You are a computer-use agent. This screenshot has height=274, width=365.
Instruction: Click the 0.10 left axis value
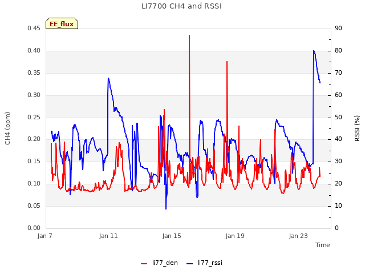pyautogui.click(x=34, y=184)
